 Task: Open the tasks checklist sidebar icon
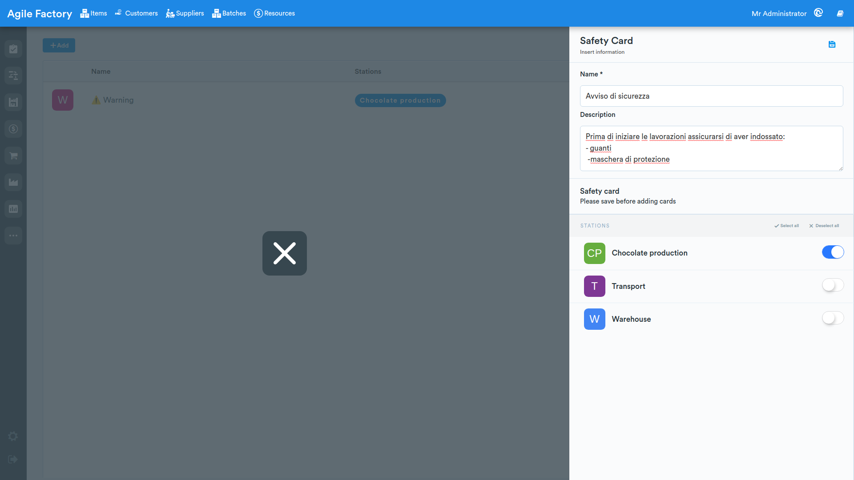[13, 49]
